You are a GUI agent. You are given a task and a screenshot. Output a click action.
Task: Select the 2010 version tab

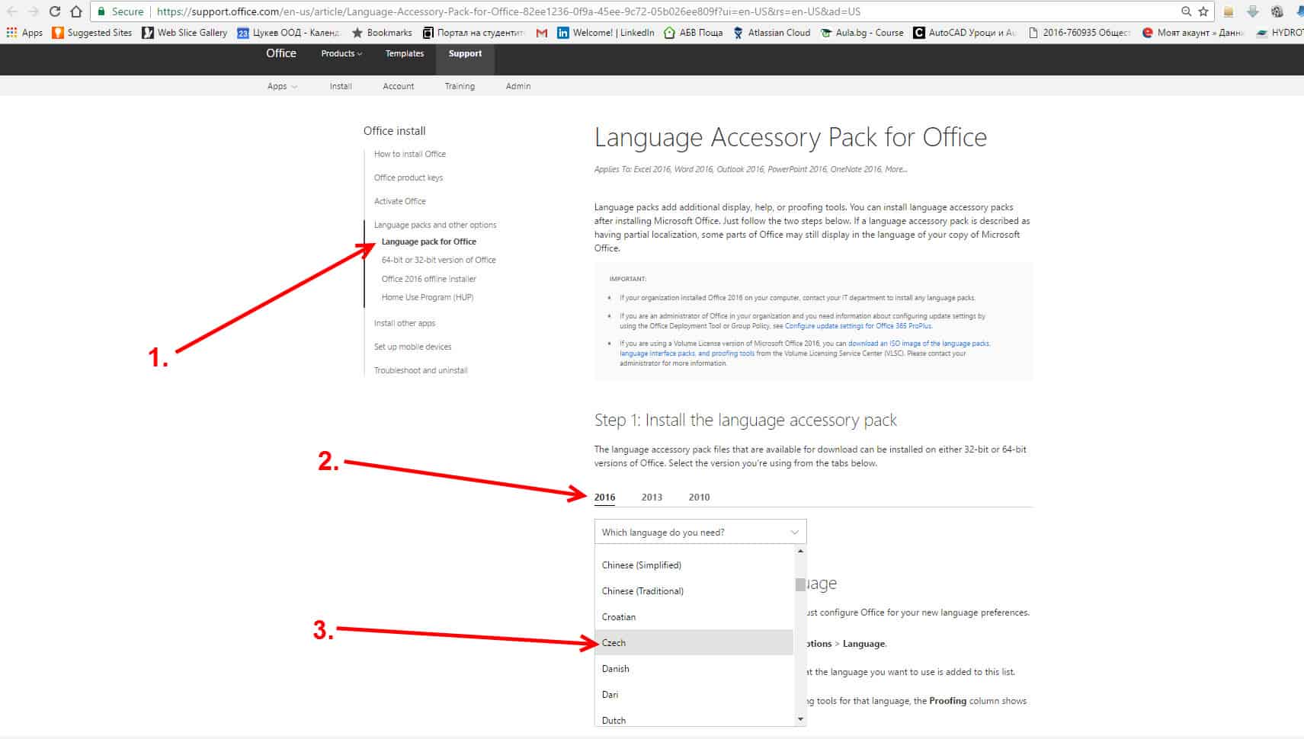click(699, 497)
